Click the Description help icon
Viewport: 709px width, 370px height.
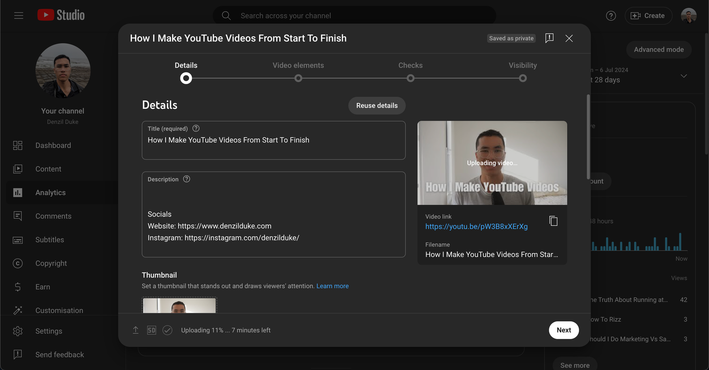pos(187,179)
